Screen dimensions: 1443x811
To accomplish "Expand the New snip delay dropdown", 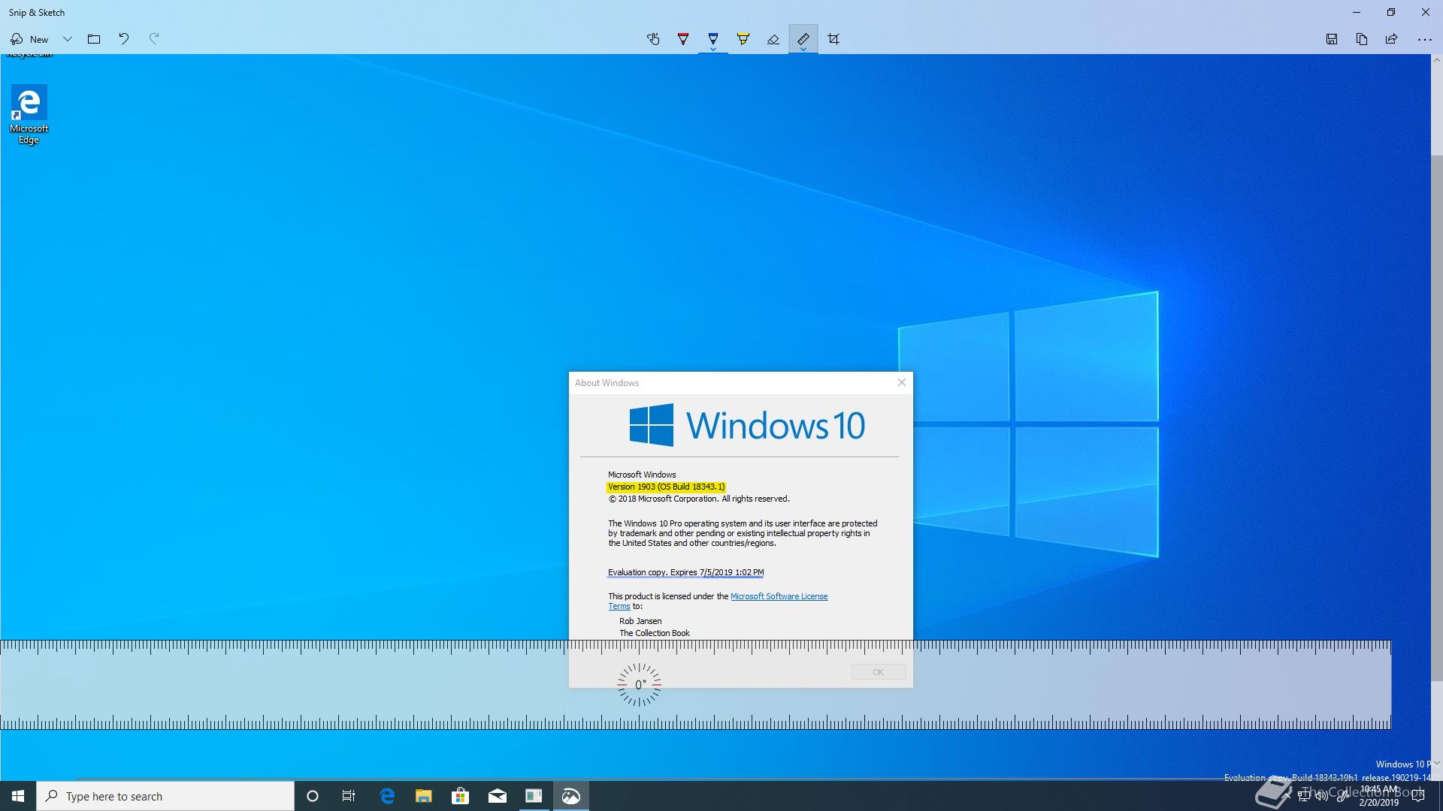I will [67, 39].
